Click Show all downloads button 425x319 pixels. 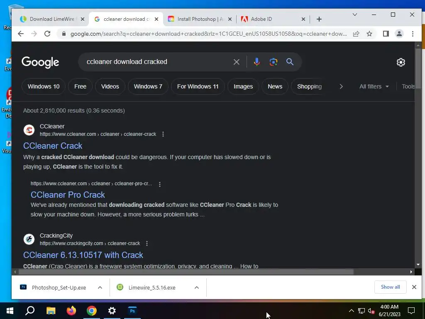[x=390, y=287]
